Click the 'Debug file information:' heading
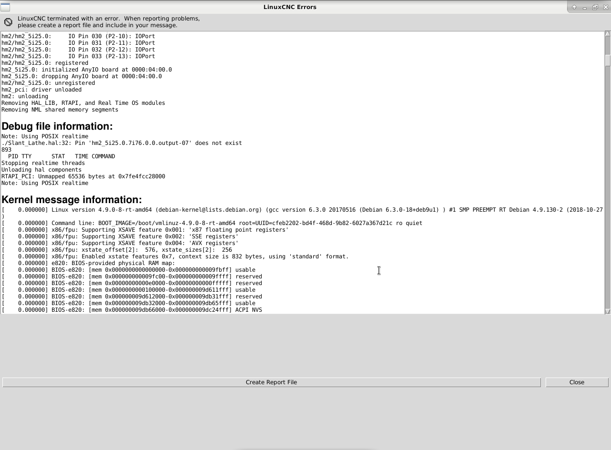The width and height of the screenshot is (611, 450). click(x=57, y=126)
